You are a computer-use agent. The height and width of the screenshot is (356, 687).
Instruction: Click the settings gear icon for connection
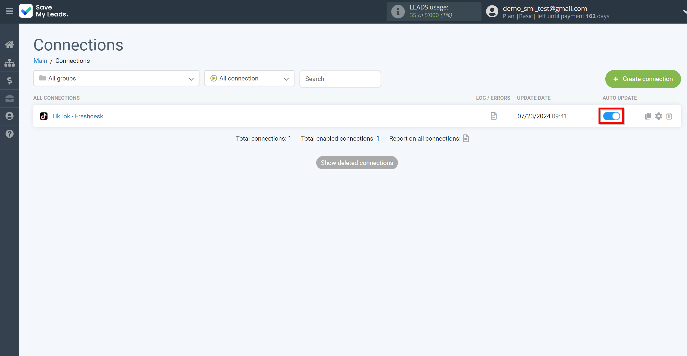point(658,116)
